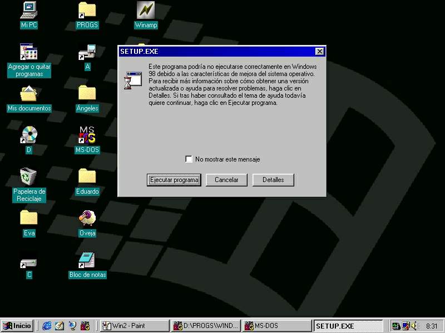445x333 pixels.
Task: Click the Ejecutar programa button
Action: point(174,180)
